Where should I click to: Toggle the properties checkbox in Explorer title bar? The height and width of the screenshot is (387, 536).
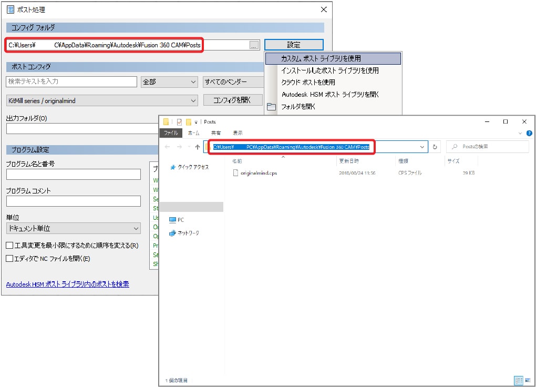(x=179, y=122)
